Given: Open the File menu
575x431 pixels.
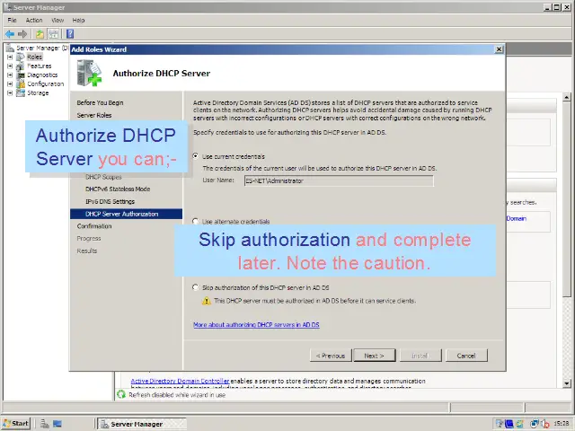Looking at the screenshot, I should point(12,20).
